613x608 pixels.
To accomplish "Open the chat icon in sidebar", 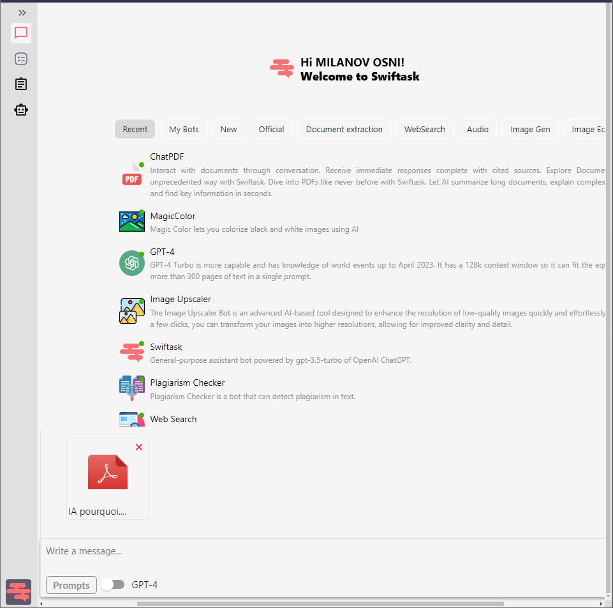I will pyautogui.click(x=20, y=33).
